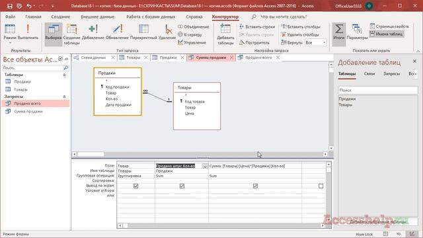Click the Объединение query option
This screenshot has width=423, height=238.
tap(193, 26)
